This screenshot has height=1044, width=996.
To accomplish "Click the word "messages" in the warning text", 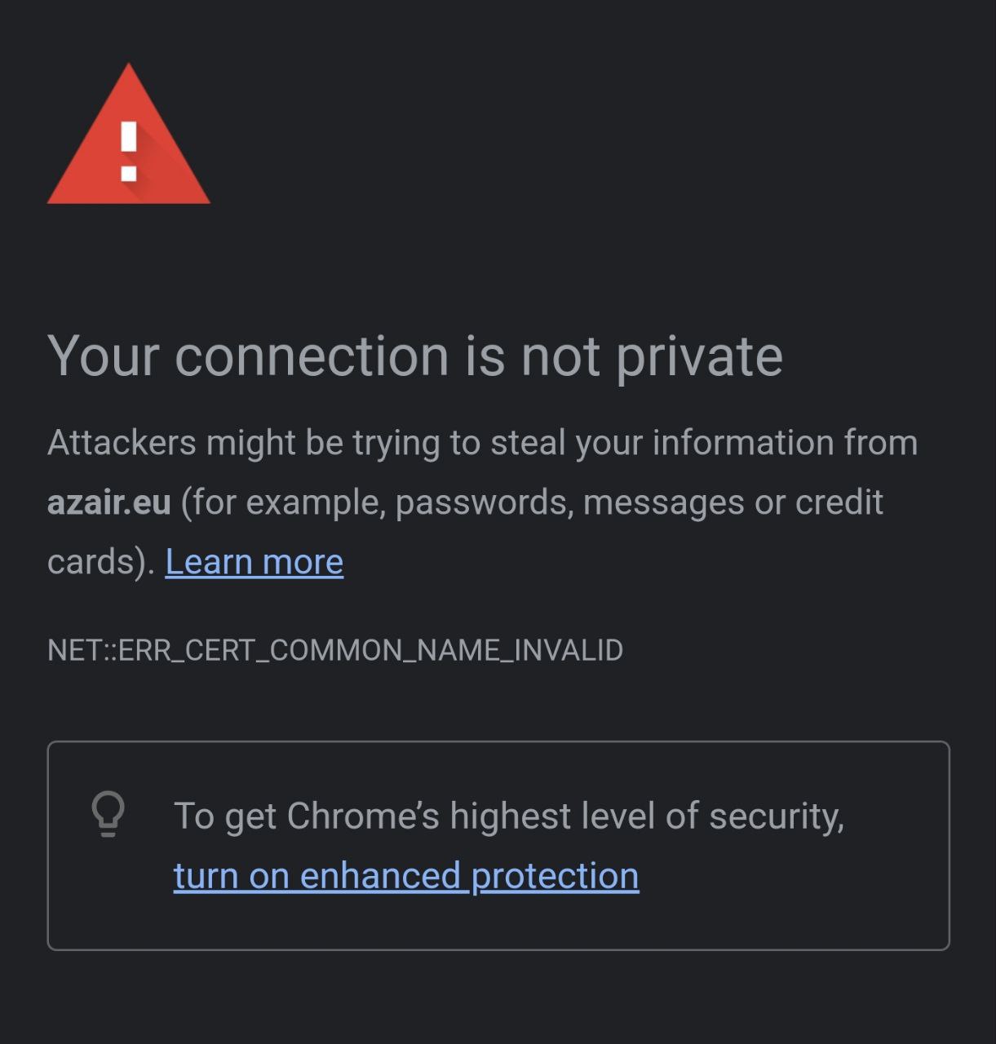I will (x=663, y=502).
